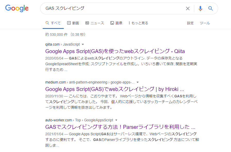The height and width of the screenshot is (152, 231).
Task: Click the JavaScript breadcrumb under qiita.com
Action: click(72, 44)
